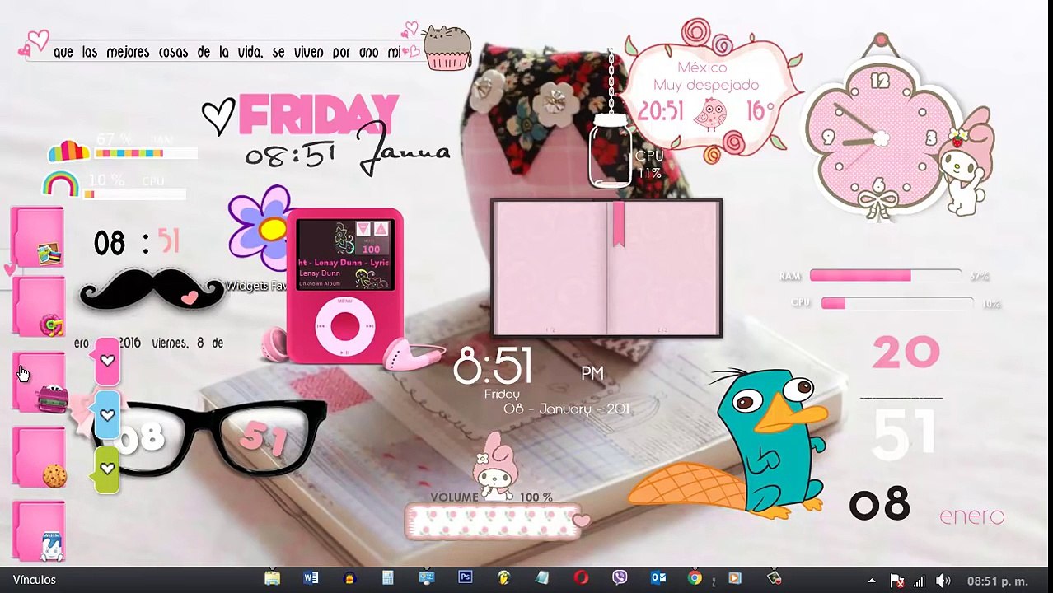
Task: Open Viber from the taskbar
Action: (x=620, y=579)
